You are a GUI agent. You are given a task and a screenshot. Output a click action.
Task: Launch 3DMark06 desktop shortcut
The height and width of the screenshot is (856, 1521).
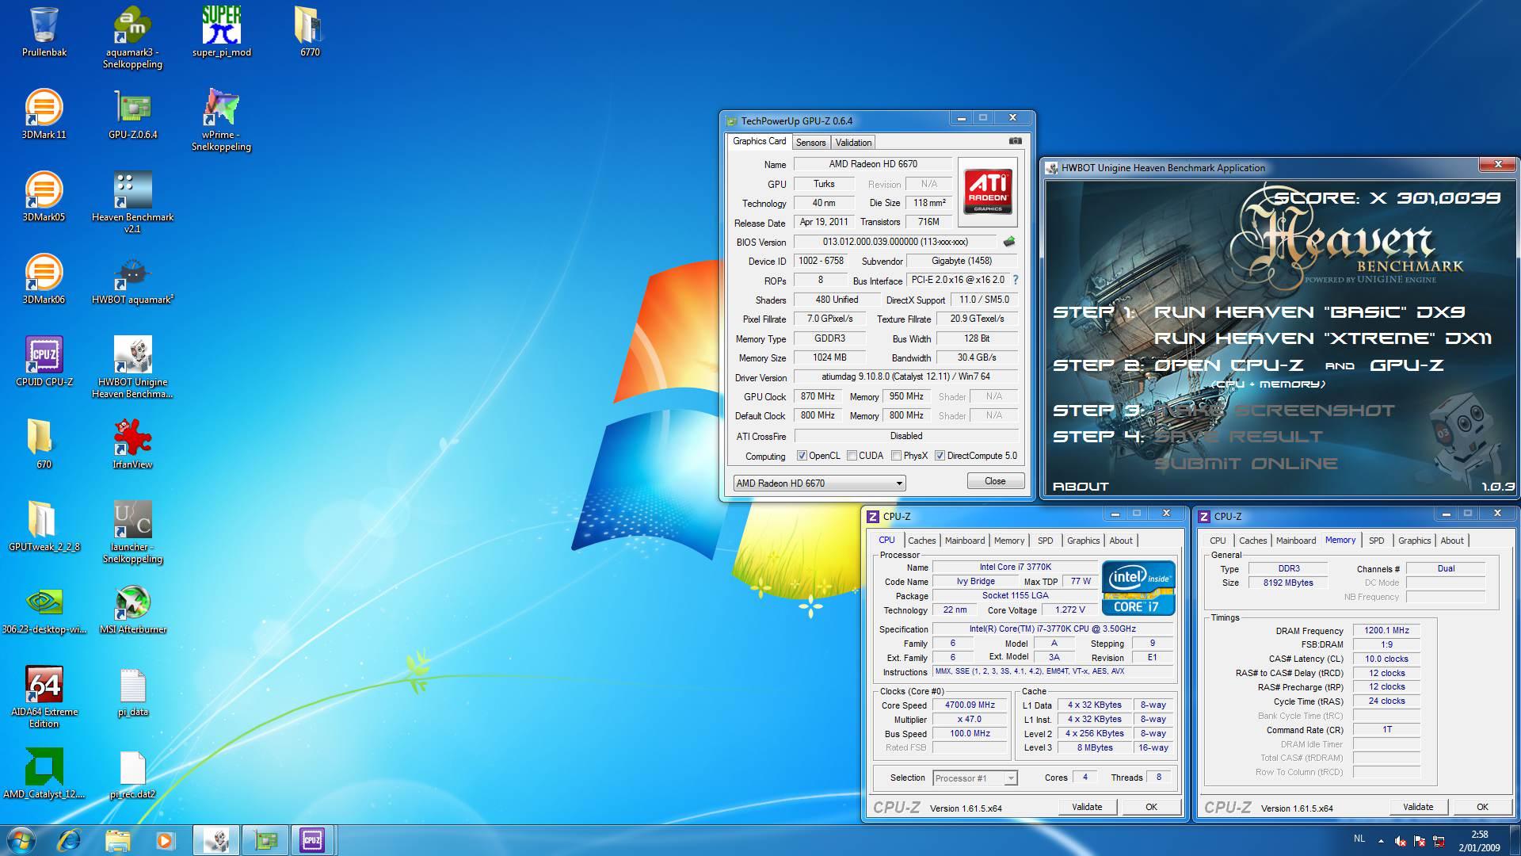click(44, 279)
